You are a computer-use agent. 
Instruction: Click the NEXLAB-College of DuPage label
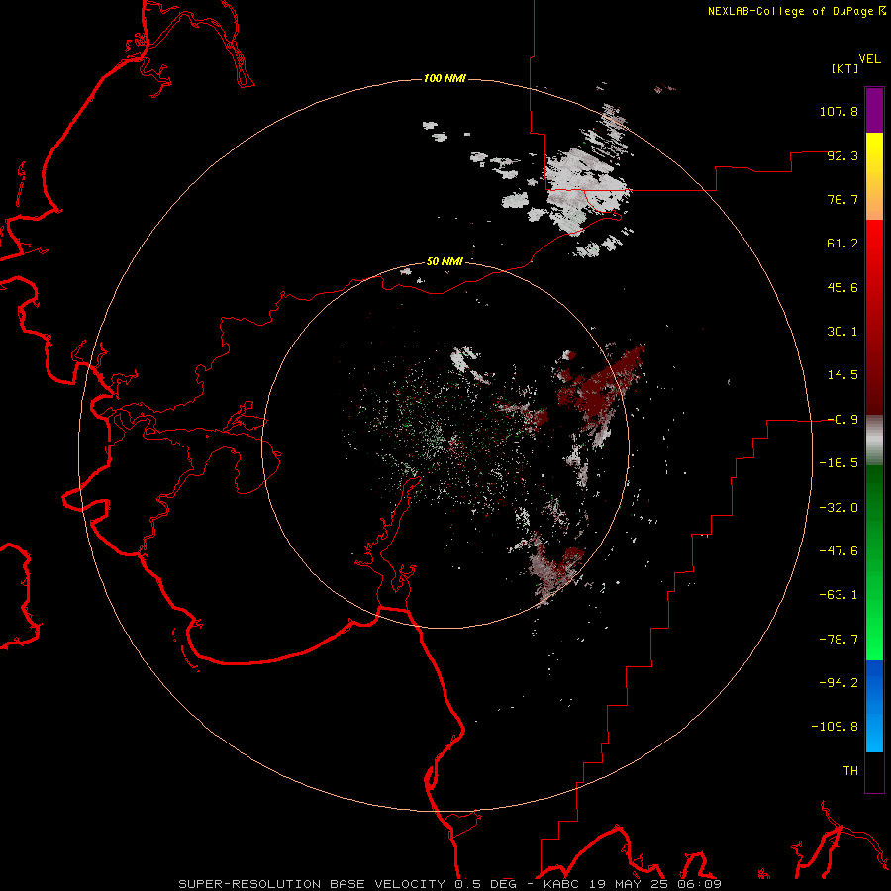[790, 11]
